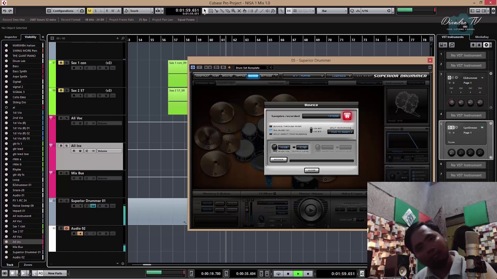
Task: Click the Superior Drummer plugin power icon
Action: point(193,67)
